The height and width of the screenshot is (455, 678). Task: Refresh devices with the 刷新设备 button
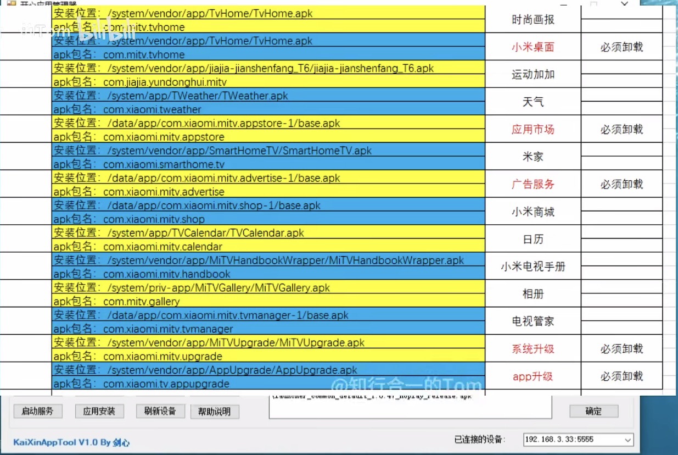[x=160, y=411]
